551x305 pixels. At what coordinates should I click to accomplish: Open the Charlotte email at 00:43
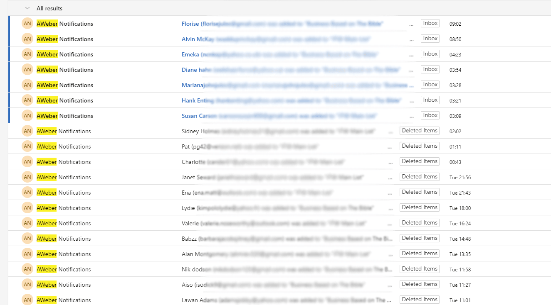(279, 162)
